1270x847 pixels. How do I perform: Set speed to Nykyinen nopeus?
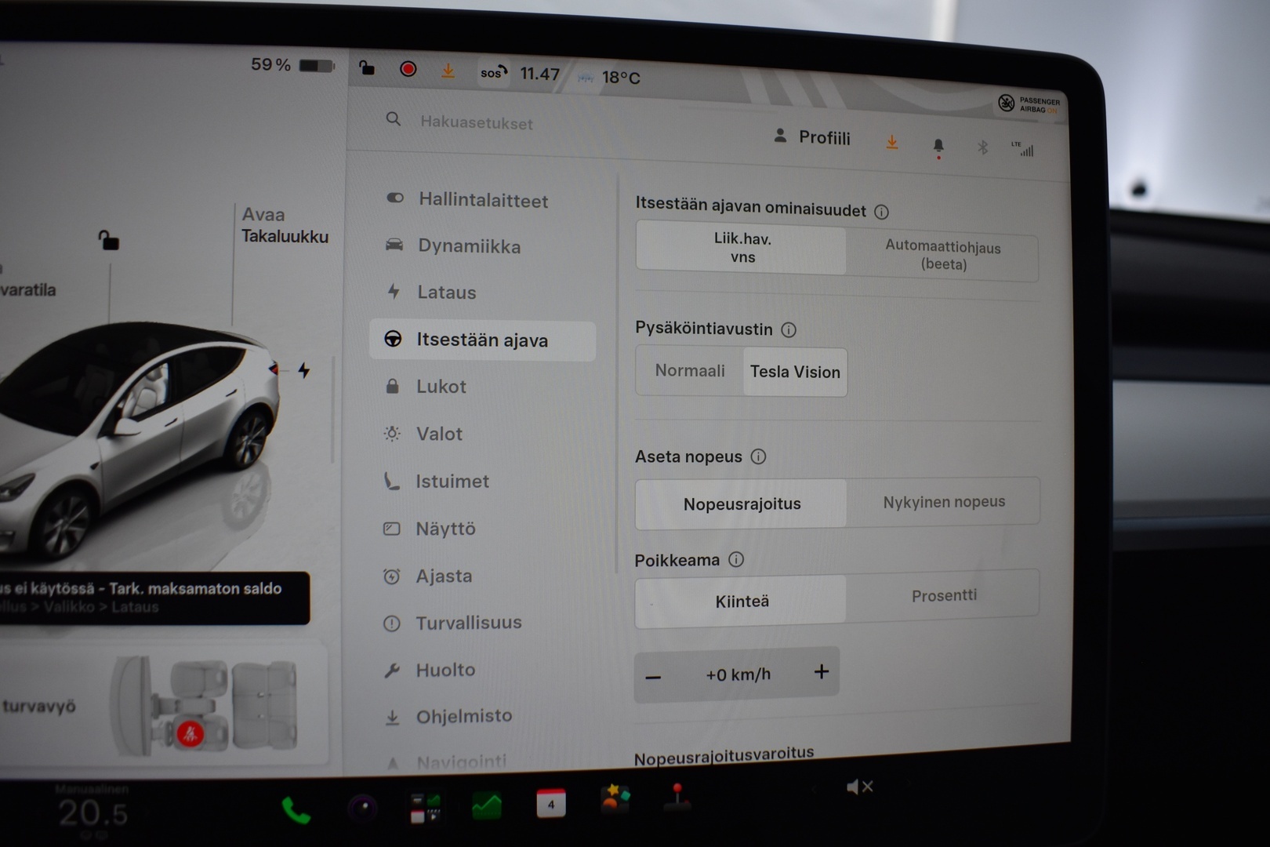coord(944,502)
